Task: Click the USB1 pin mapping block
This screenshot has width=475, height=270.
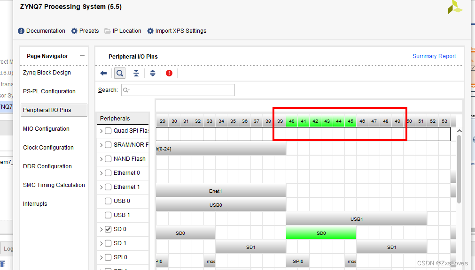Action: click(356, 219)
